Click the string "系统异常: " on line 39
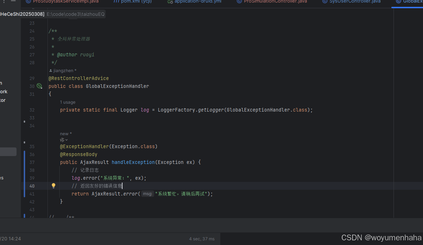Image resolution: width=423 pixels, height=245 pixels. click(115, 178)
